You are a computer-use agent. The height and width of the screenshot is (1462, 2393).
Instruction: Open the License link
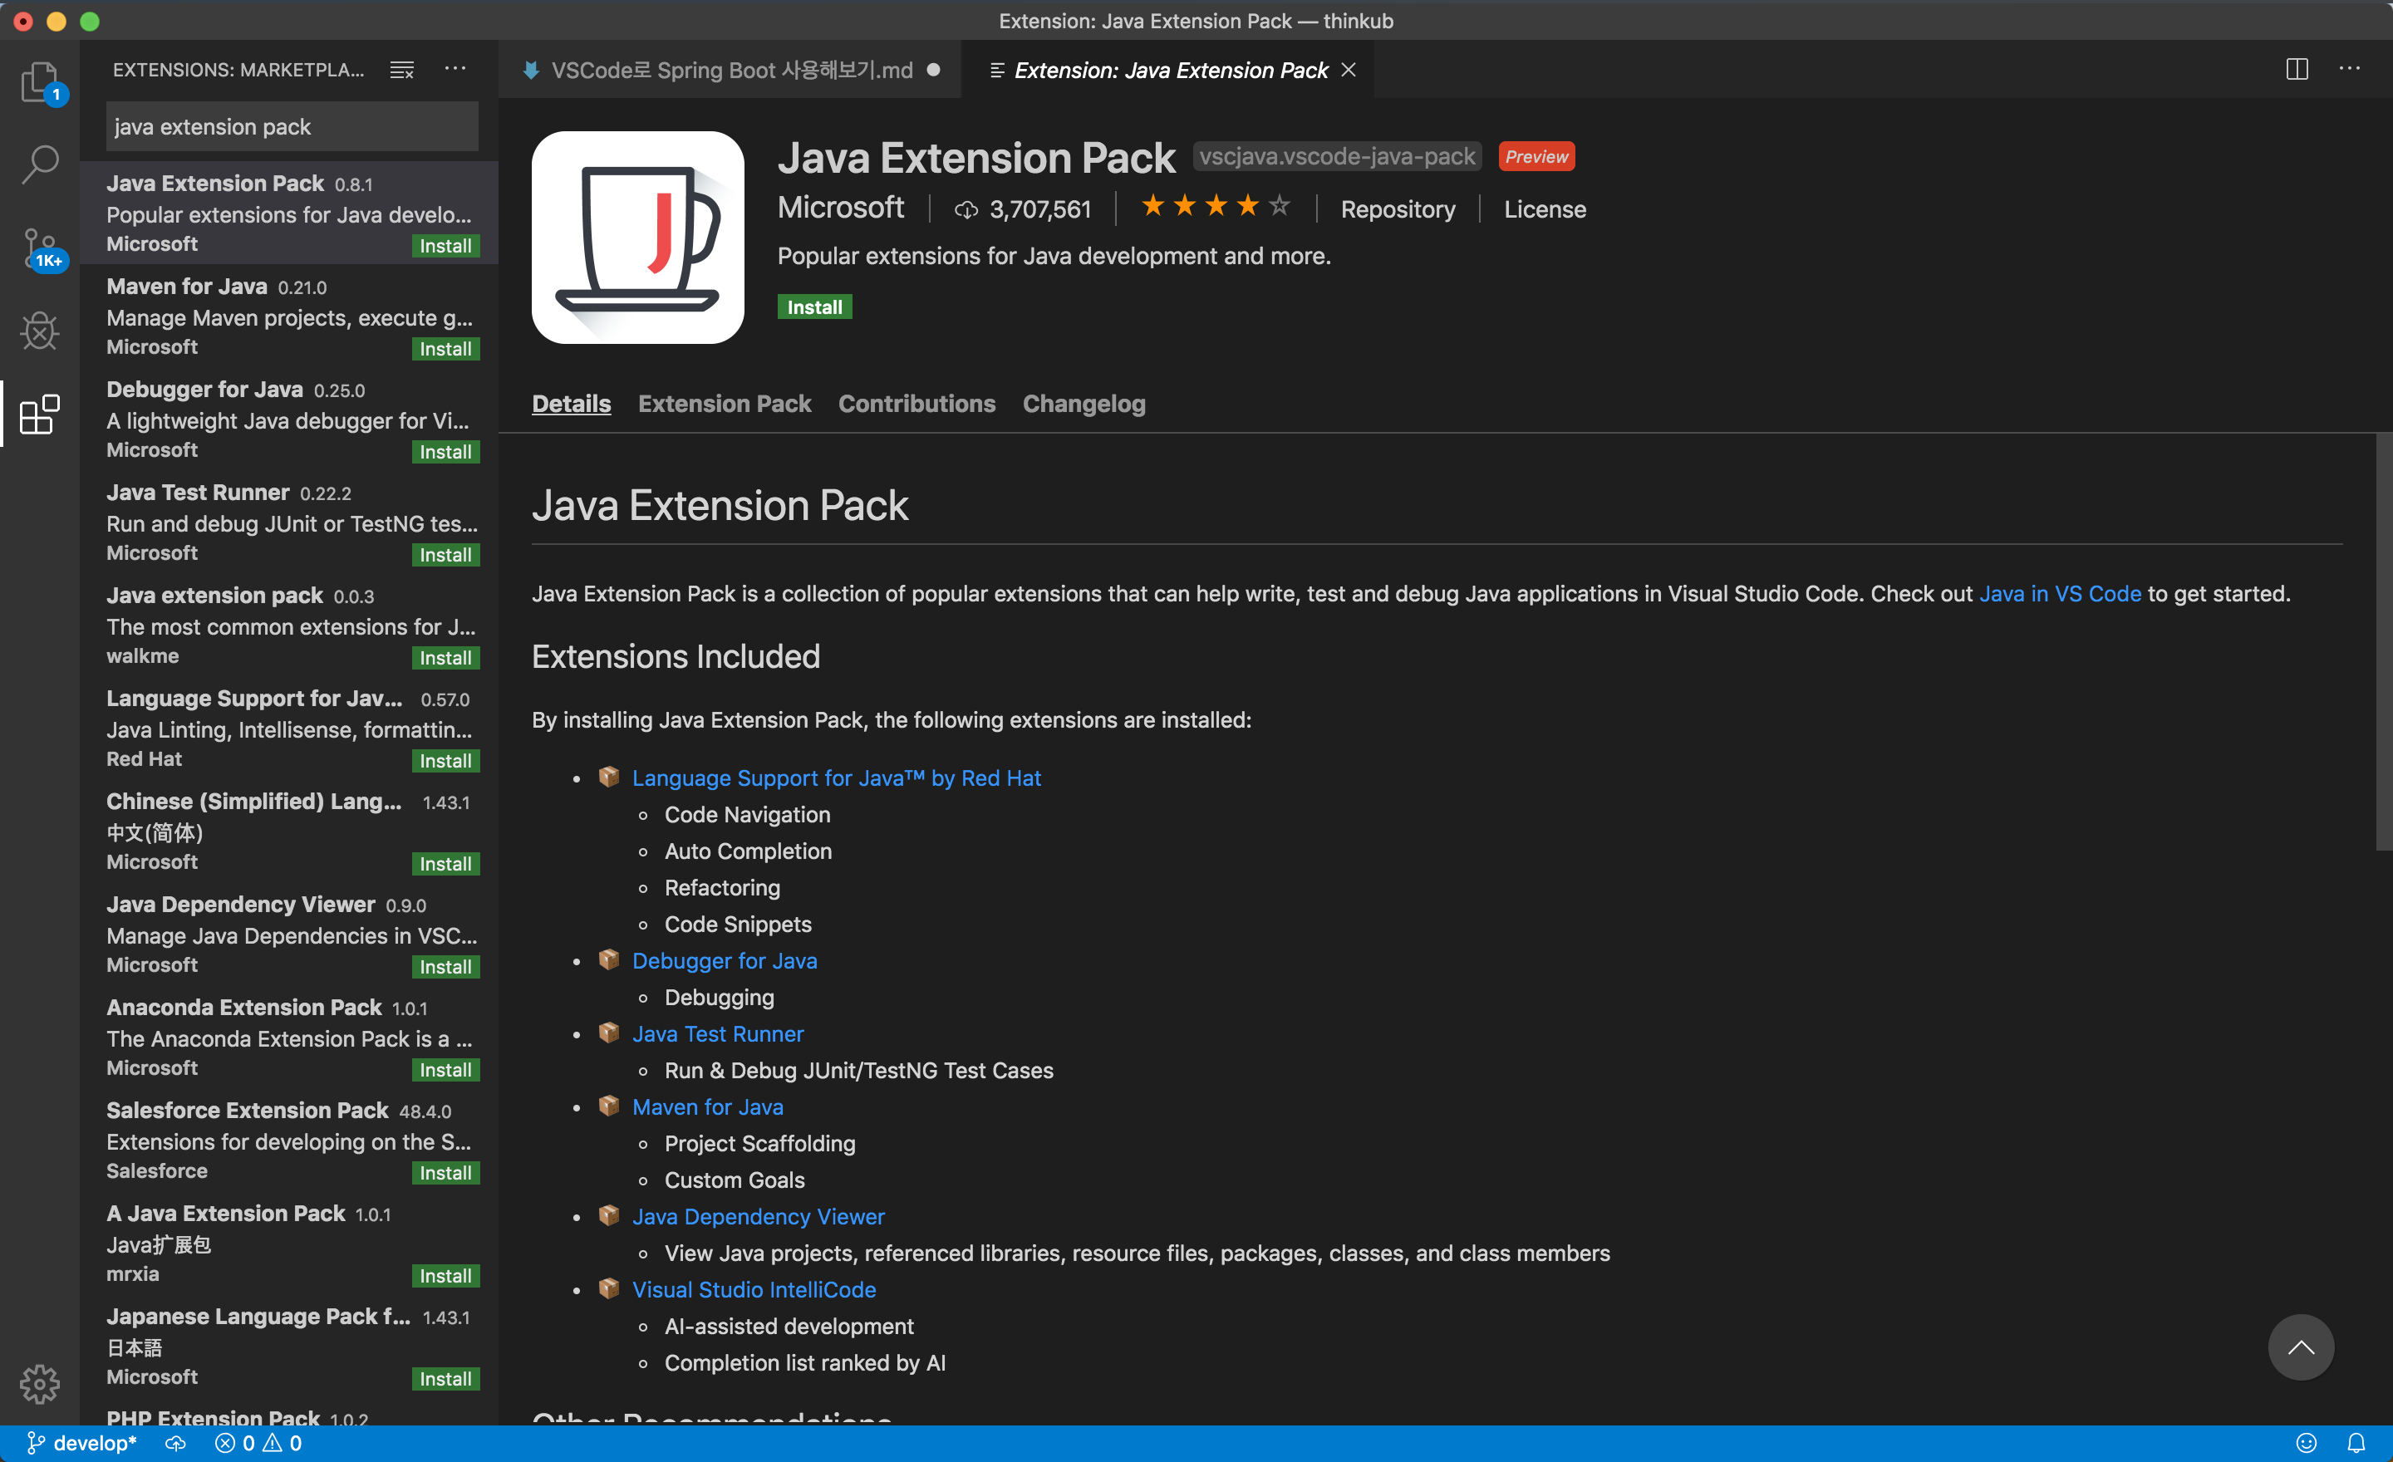pos(1544,209)
